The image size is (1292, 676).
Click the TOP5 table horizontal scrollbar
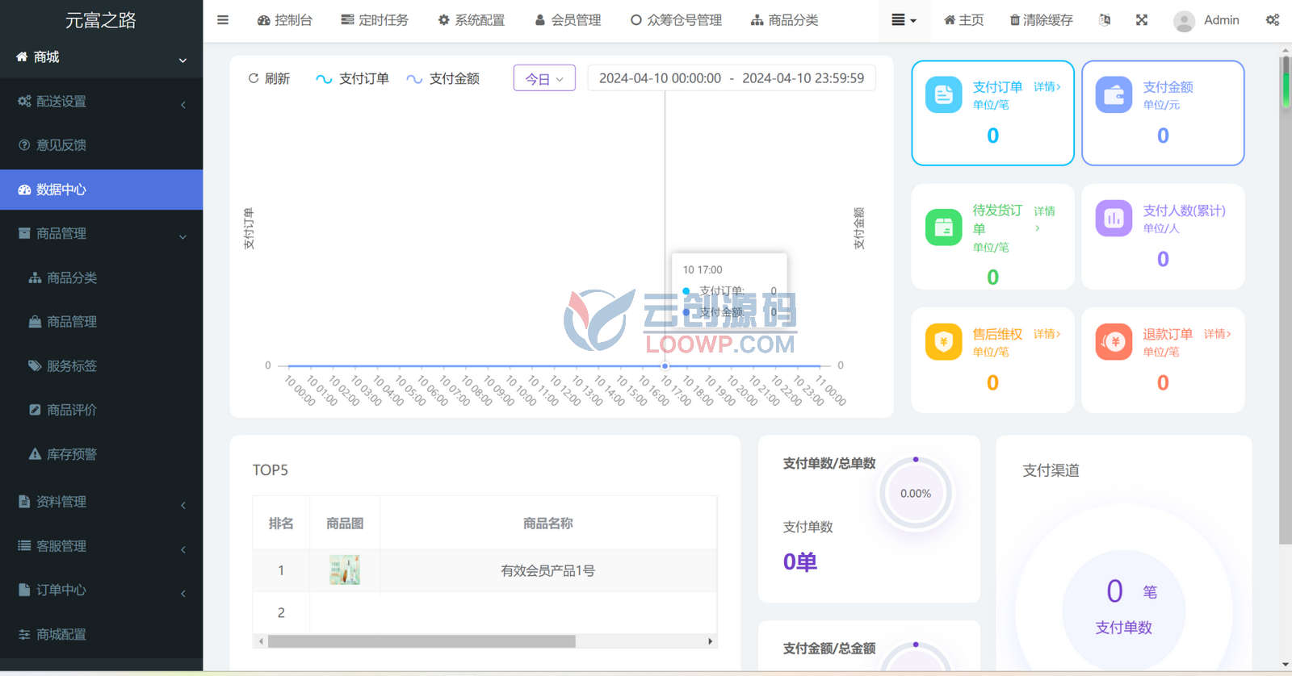[422, 641]
